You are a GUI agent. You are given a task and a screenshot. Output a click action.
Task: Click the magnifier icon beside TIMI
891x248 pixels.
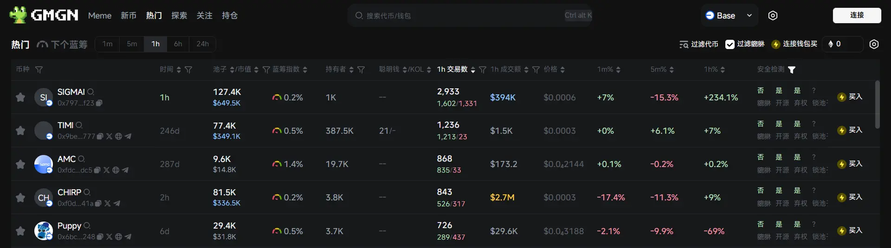coord(79,125)
